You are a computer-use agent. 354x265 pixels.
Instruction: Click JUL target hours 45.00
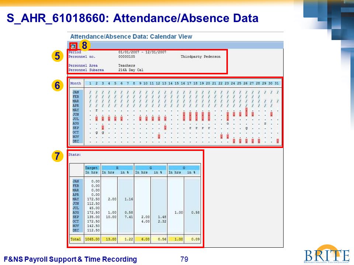(x=94, y=208)
